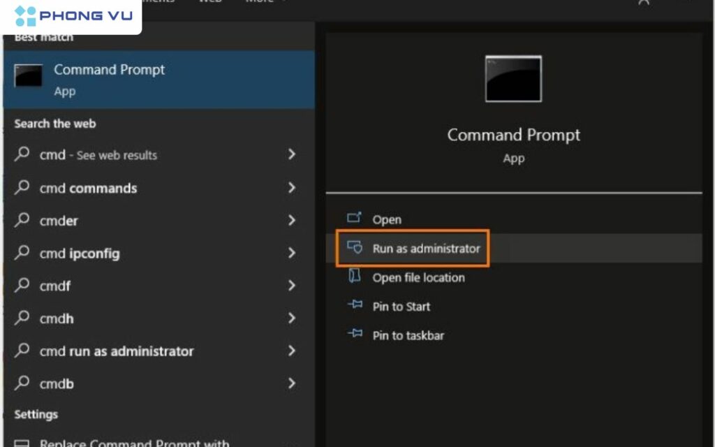Open the cmdh search suggestion
The image size is (715, 447).
coord(57,318)
